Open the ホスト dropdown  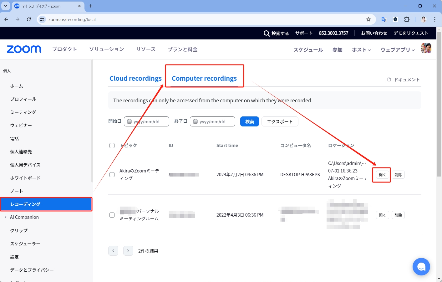point(361,49)
